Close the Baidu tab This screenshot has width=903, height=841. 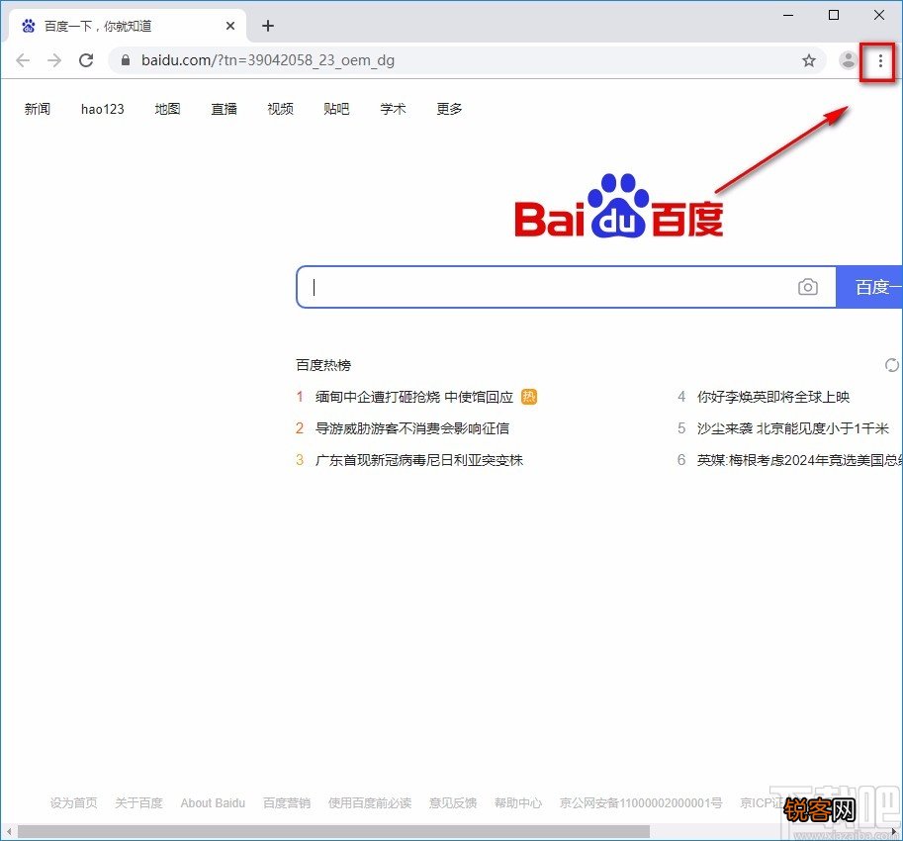pyautogui.click(x=230, y=26)
